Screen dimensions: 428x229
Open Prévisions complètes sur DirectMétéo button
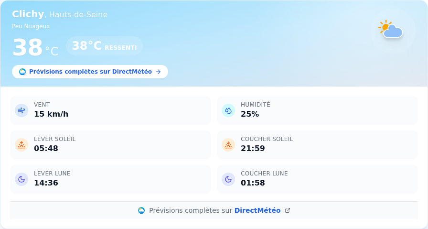point(90,72)
